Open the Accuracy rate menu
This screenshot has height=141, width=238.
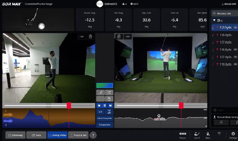(x=225, y=13)
